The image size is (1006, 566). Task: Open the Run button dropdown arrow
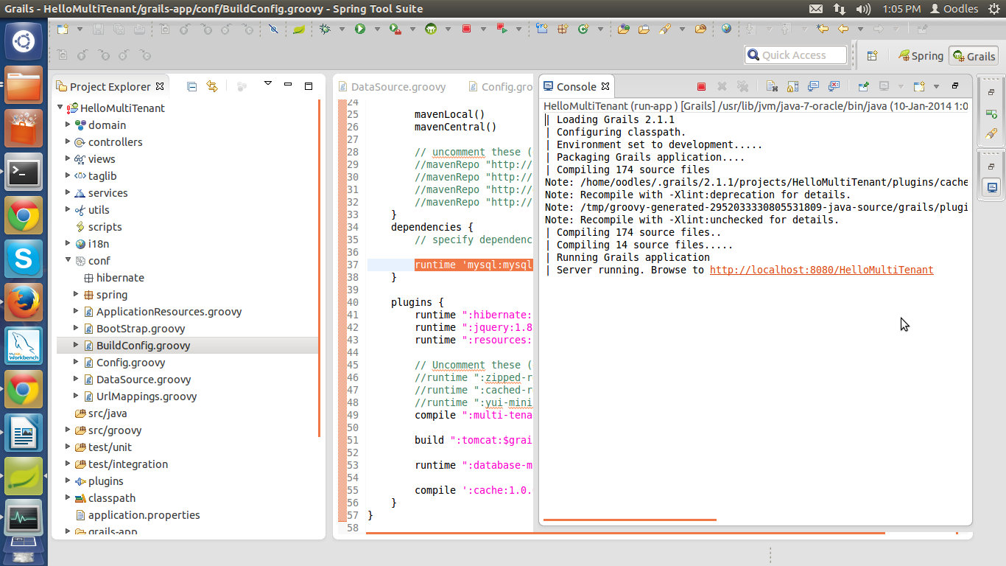click(377, 29)
